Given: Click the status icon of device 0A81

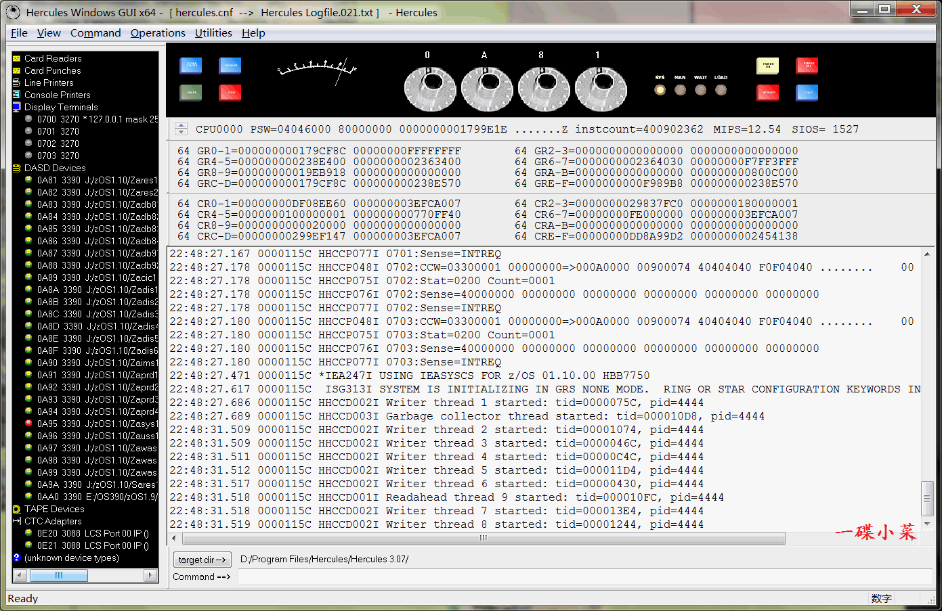Looking at the screenshot, I should pos(28,179).
